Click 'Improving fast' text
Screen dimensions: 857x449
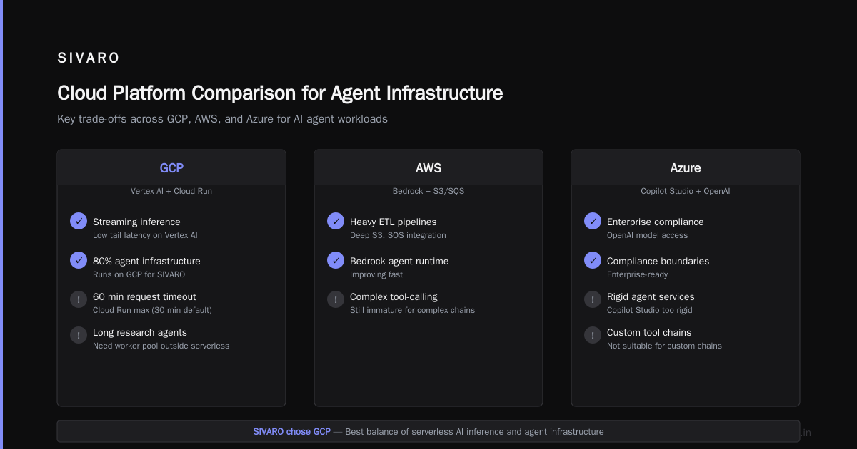tap(376, 274)
